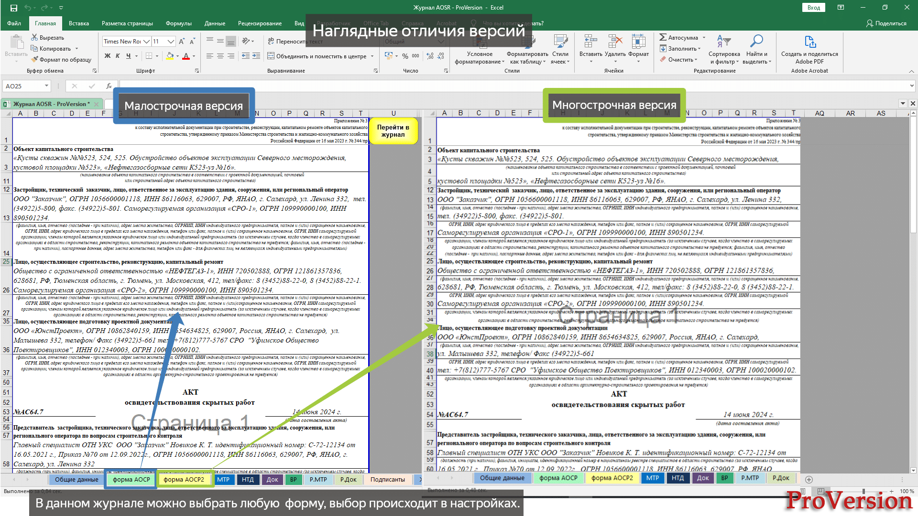This screenshot has height=516, width=918.
Task: Click the AutoSum (Автосумма) icon
Action: coord(663,37)
